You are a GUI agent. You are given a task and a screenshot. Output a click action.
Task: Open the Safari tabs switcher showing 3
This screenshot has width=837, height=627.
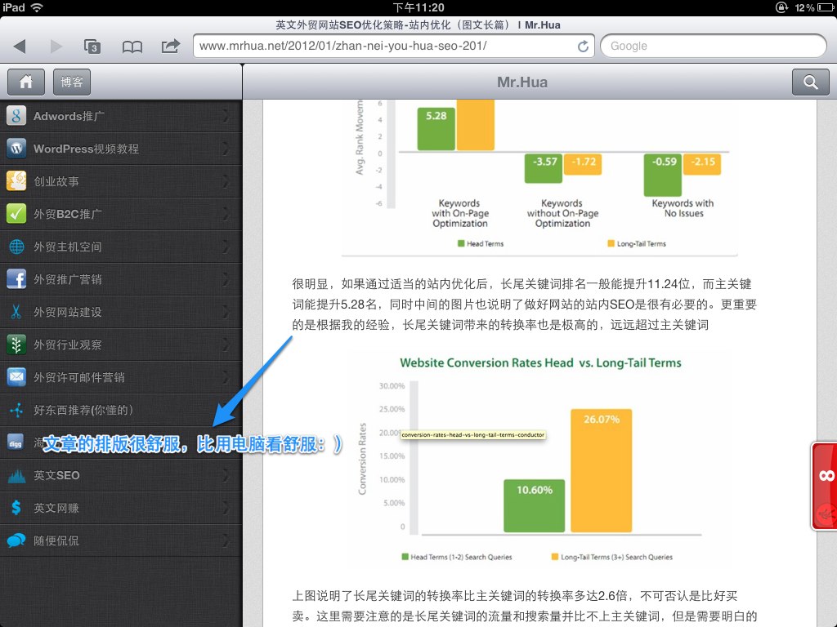pos(92,47)
